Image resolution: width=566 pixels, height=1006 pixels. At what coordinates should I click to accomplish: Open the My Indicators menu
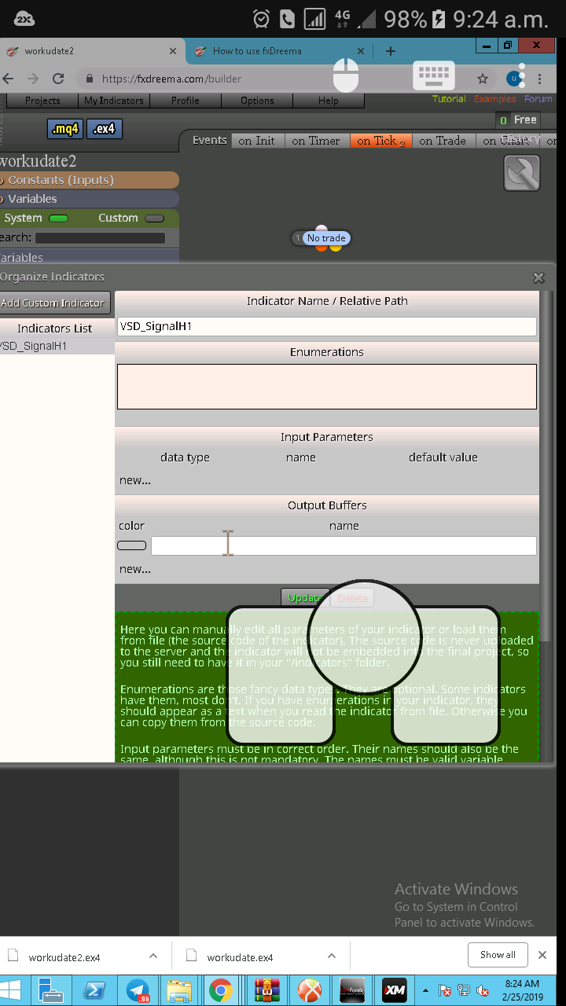pyautogui.click(x=114, y=101)
